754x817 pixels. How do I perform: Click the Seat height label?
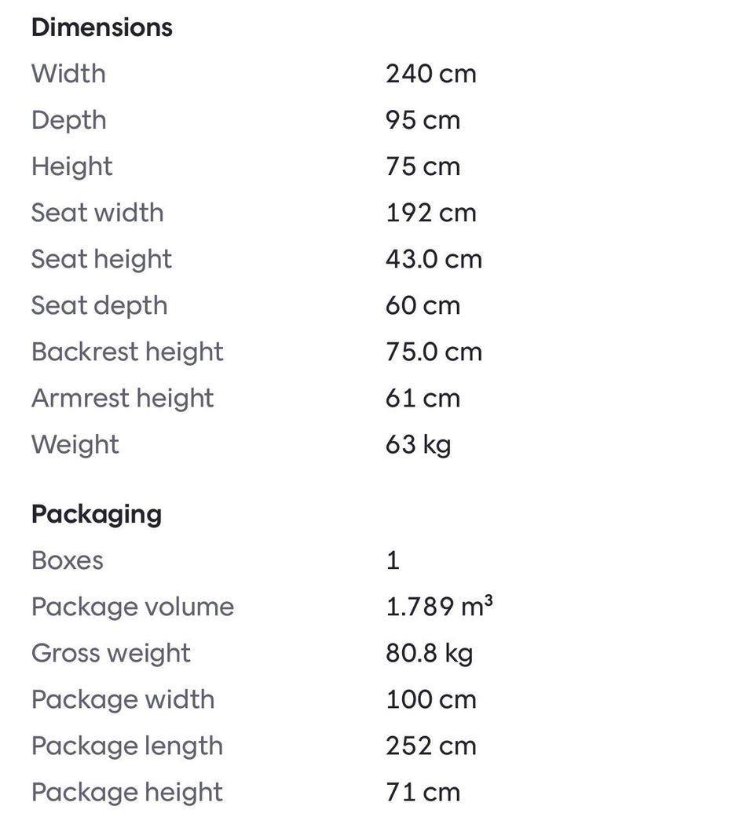pos(101,259)
